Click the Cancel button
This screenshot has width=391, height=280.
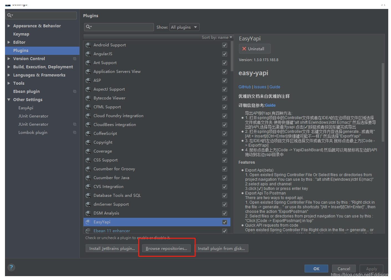click(344, 269)
